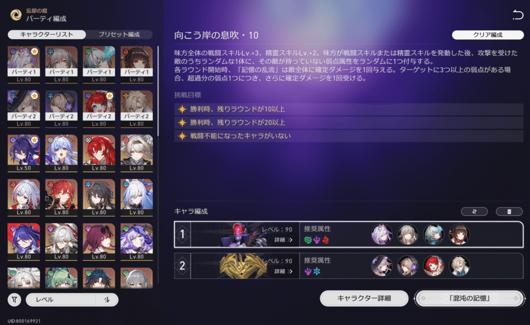530x325 pixels.
Task: Click the character list vertical scrollbar
Action: pos(158,91)
